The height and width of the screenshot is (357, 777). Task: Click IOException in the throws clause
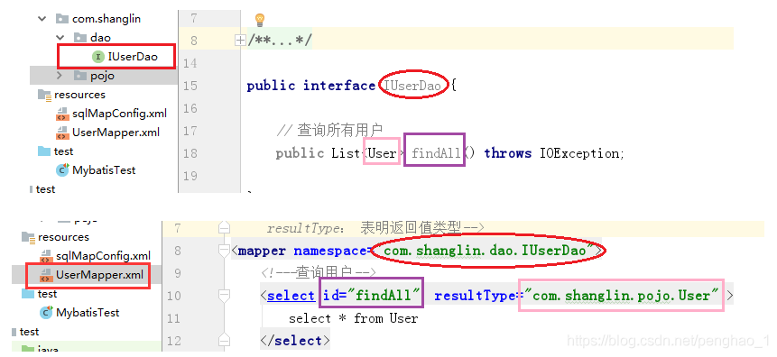coord(578,153)
